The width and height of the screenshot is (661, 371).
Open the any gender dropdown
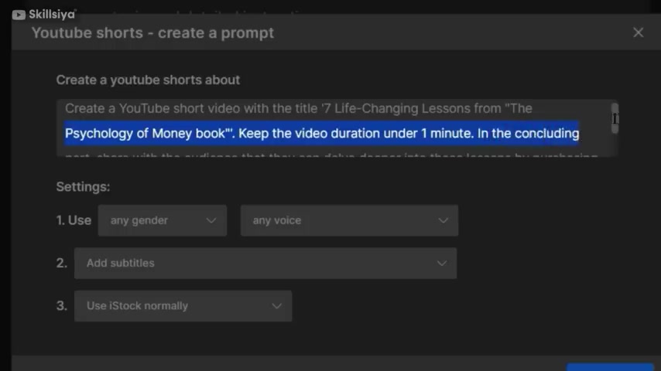coord(163,220)
